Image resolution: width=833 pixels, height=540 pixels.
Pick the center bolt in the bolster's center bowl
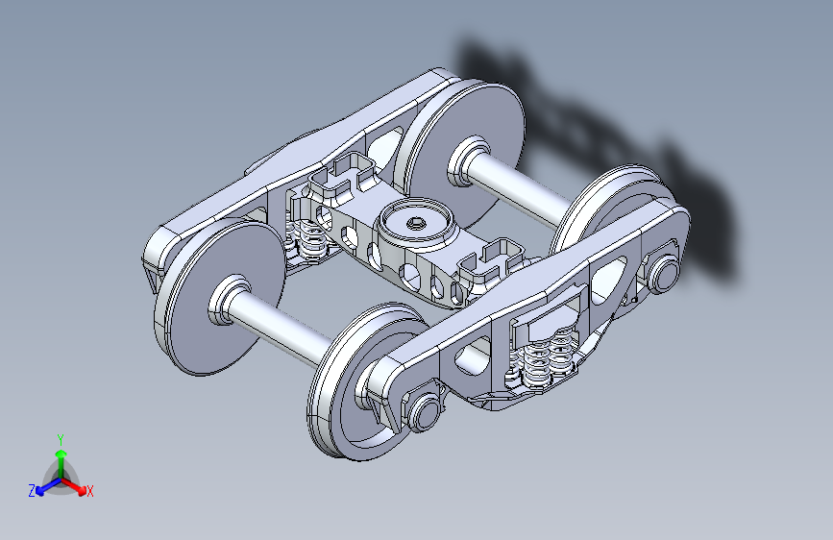click(416, 223)
